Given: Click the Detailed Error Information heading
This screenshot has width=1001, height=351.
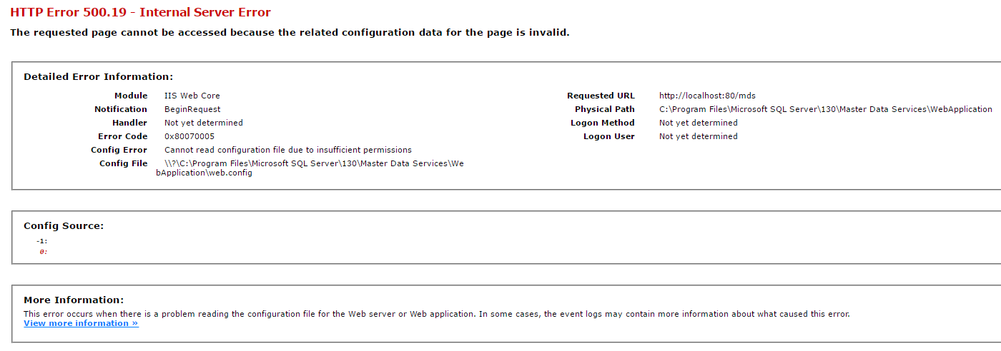Looking at the screenshot, I should pos(98,76).
